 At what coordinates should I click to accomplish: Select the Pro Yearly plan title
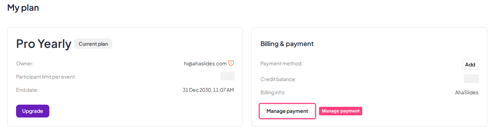pyautogui.click(x=44, y=44)
